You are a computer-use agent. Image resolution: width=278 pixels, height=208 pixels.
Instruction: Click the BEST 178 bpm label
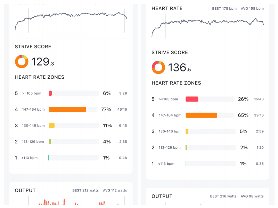click(x=224, y=8)
